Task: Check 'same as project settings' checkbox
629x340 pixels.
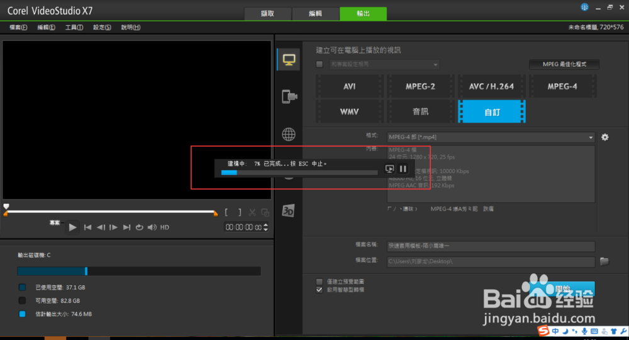Action: coord(320,64)
